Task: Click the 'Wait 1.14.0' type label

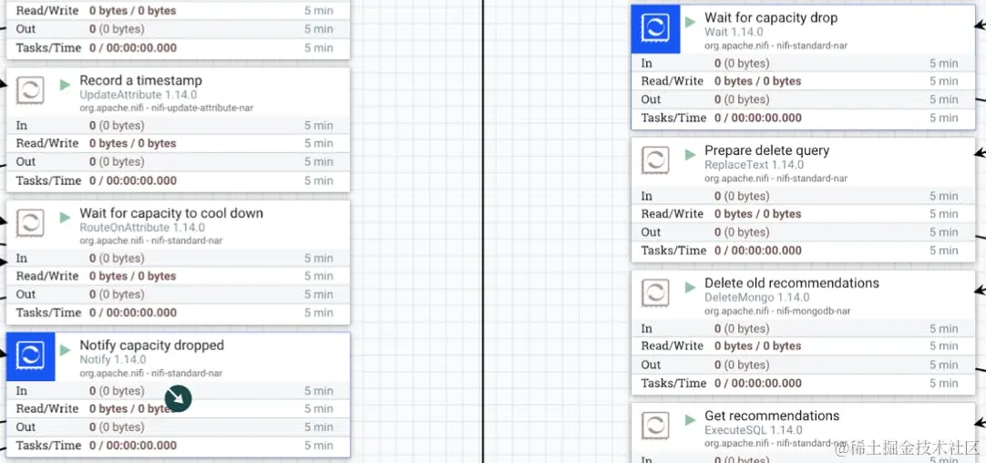Action: [x=734, y=32]
